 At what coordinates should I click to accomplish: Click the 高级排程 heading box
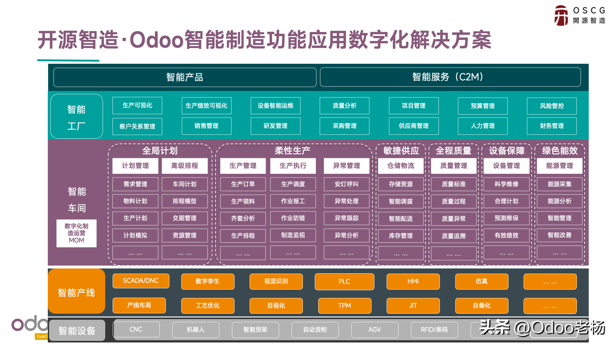[185, 166]
